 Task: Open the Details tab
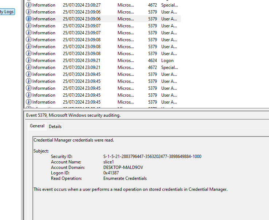55,126
